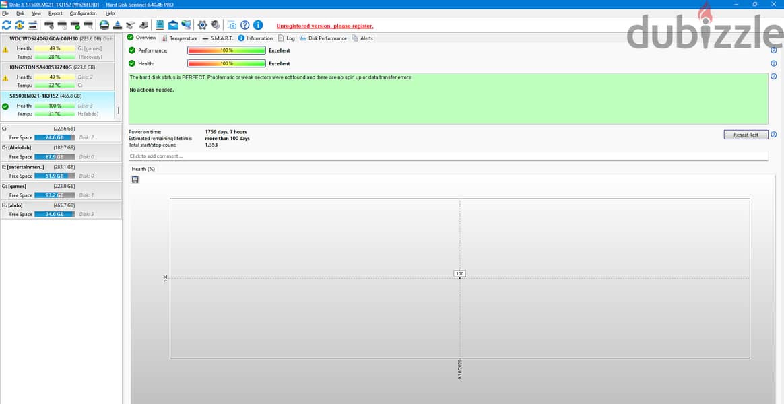Select the D: [Abdullah] volume entry

click(61, 152)
